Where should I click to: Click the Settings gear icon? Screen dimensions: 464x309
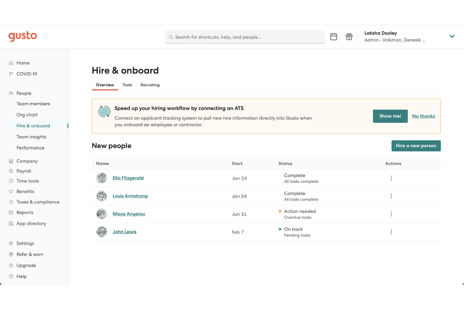[11, 243]
